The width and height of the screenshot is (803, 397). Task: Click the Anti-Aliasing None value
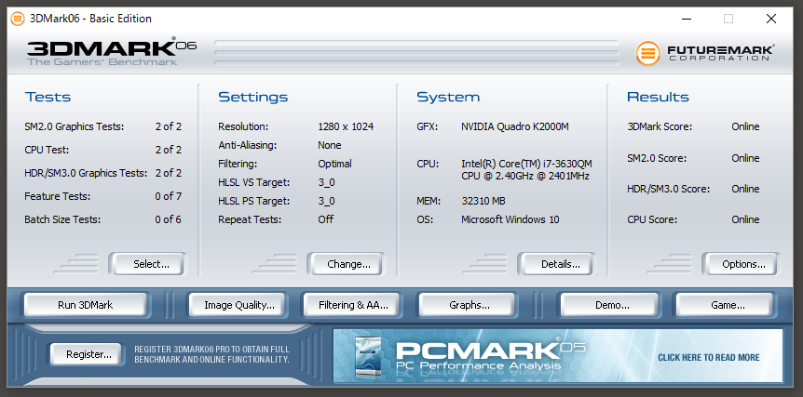[x=329, y=145]
